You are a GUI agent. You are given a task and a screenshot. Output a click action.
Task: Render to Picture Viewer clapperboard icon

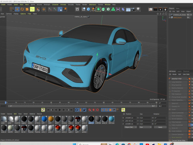coord(160,9)
